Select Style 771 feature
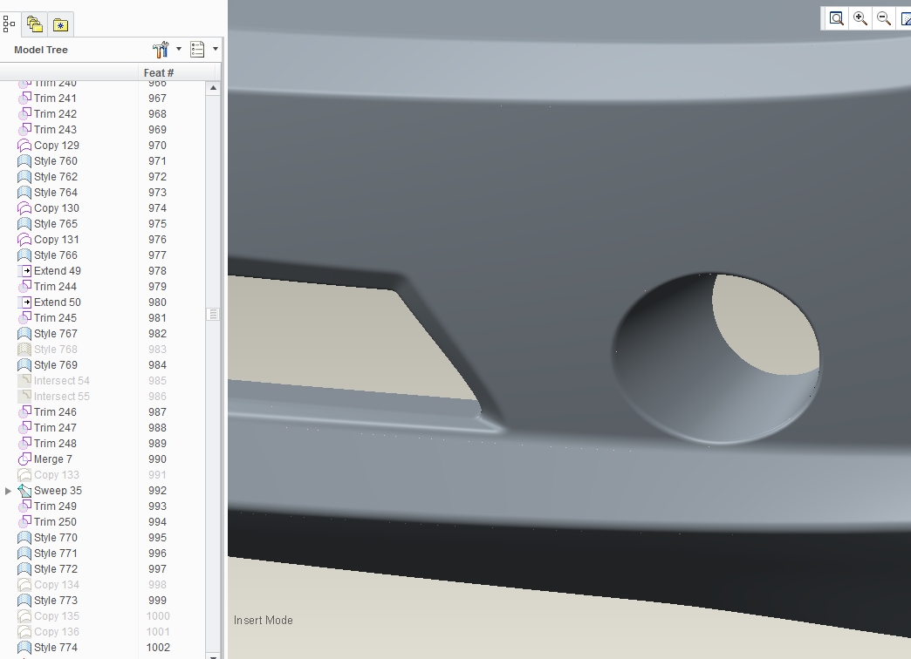This screenshot has width=911, height=659. coord(56,553)
